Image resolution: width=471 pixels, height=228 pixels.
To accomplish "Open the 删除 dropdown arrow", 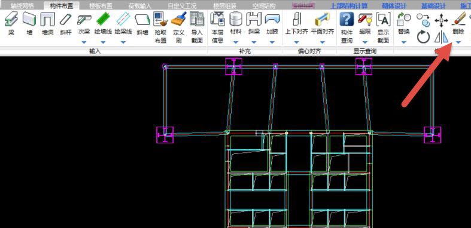I will 458,42.
